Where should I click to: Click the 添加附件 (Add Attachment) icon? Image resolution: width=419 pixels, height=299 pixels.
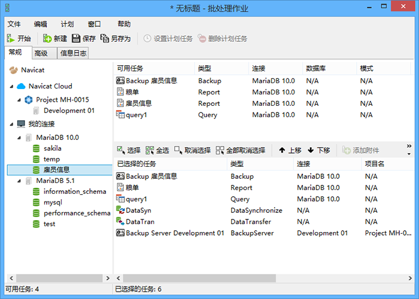[x=347, y=150]
